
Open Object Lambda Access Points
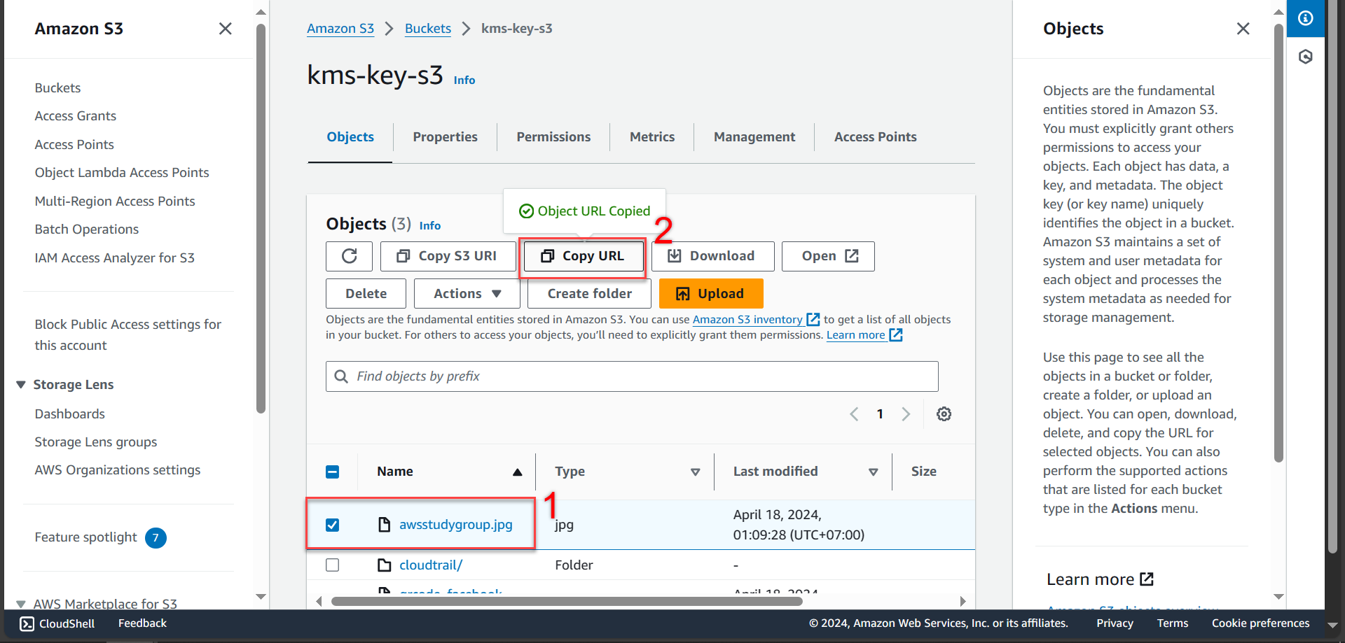point(122,173)
